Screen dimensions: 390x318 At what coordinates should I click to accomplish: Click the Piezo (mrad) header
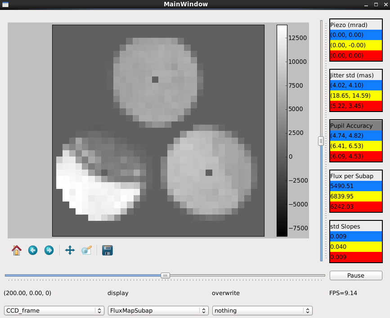356,25
